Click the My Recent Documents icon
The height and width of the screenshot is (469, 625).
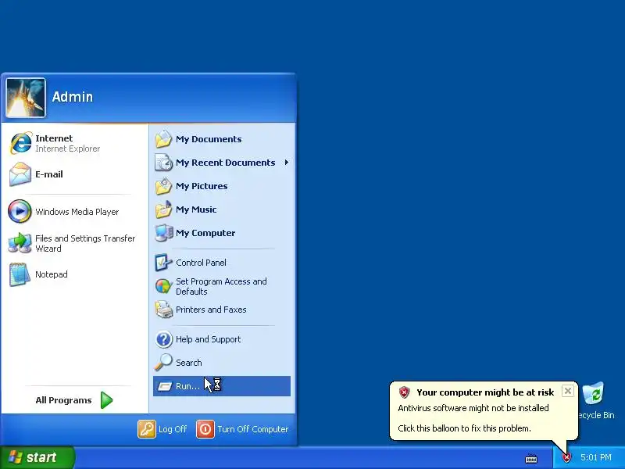point(163,163)
